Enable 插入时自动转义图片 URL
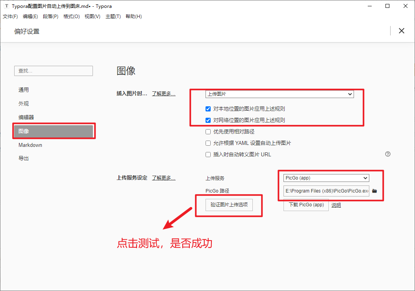The height and width of the screenshot is (291, 415). 208,154
